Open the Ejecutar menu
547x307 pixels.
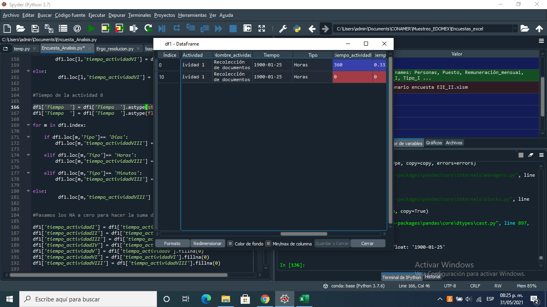[97, 15]
